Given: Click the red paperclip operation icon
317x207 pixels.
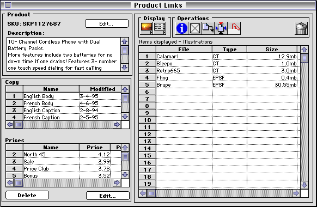Looking at the screenshot, I should tap(234, 28).
